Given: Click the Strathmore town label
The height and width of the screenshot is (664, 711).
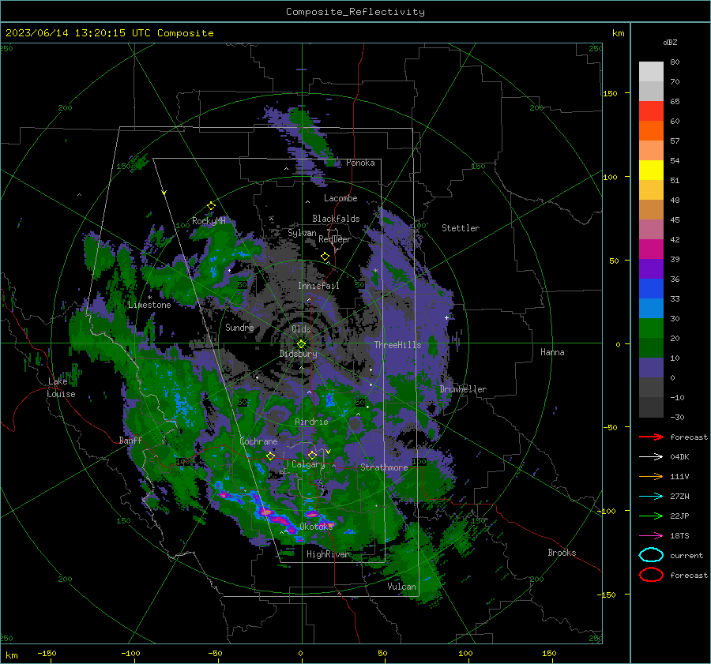Looking at the screenshot, I should coord(384,467).
